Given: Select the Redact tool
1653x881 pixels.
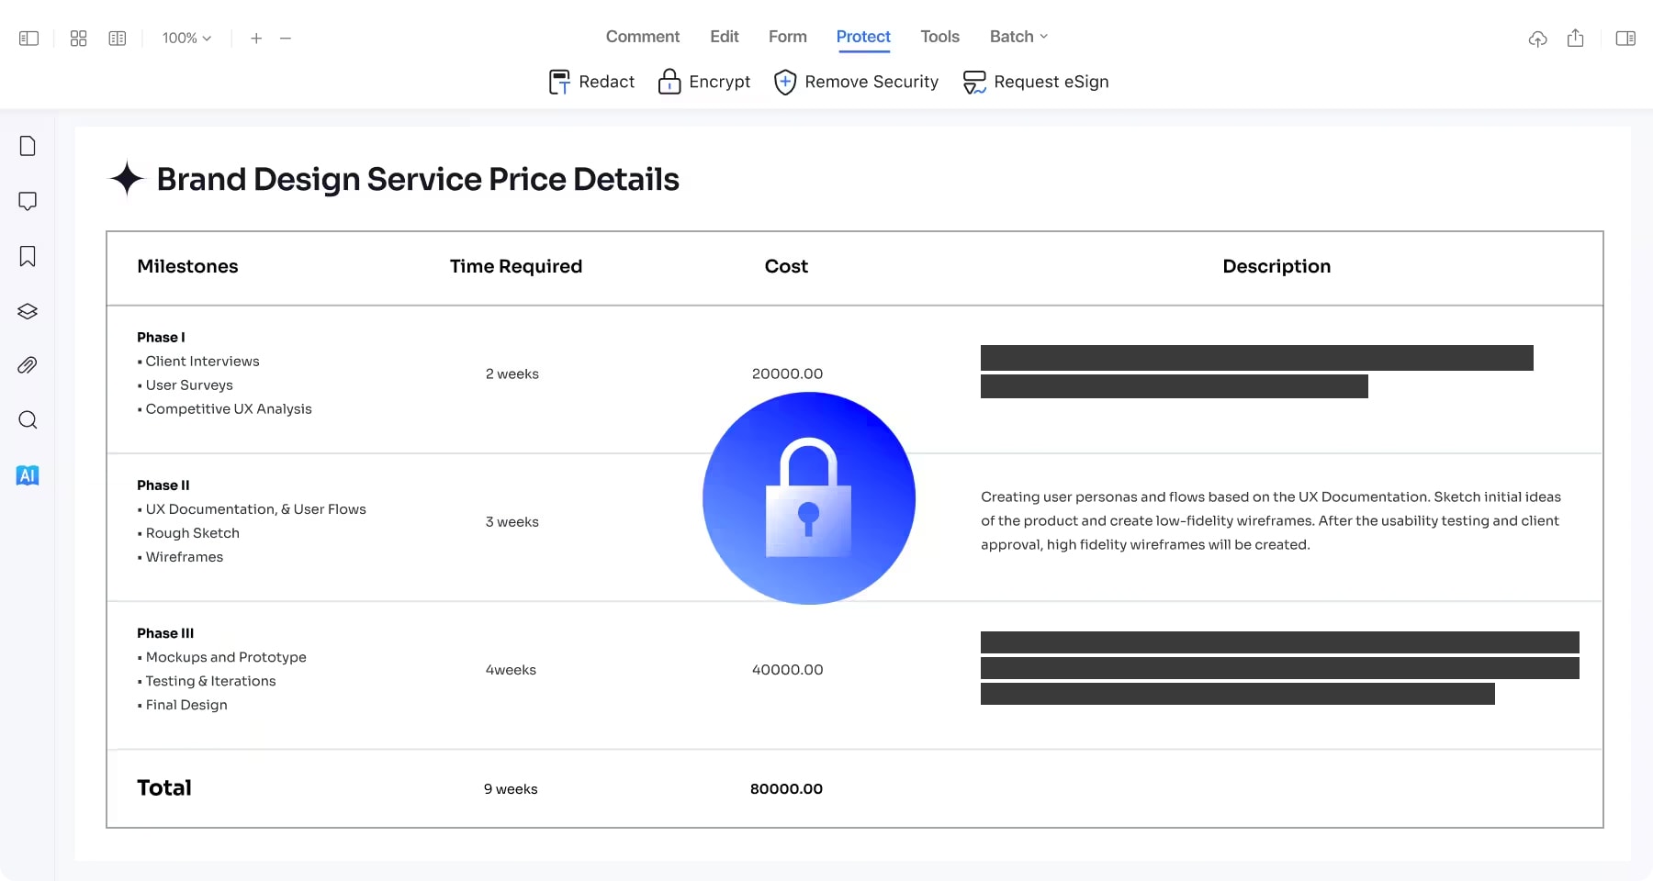Looking at the screenshot, I should point(591,82).
